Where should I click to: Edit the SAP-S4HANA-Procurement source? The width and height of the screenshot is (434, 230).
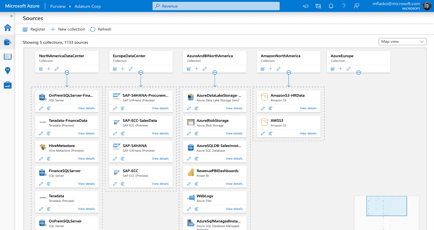(x=115, y=108)
